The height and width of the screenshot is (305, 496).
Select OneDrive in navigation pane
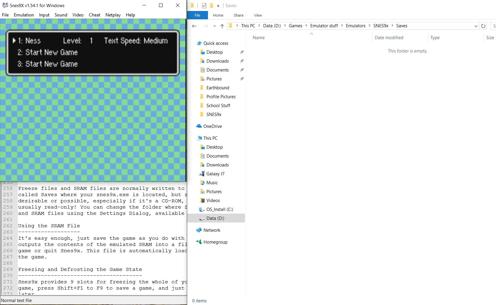212,126
